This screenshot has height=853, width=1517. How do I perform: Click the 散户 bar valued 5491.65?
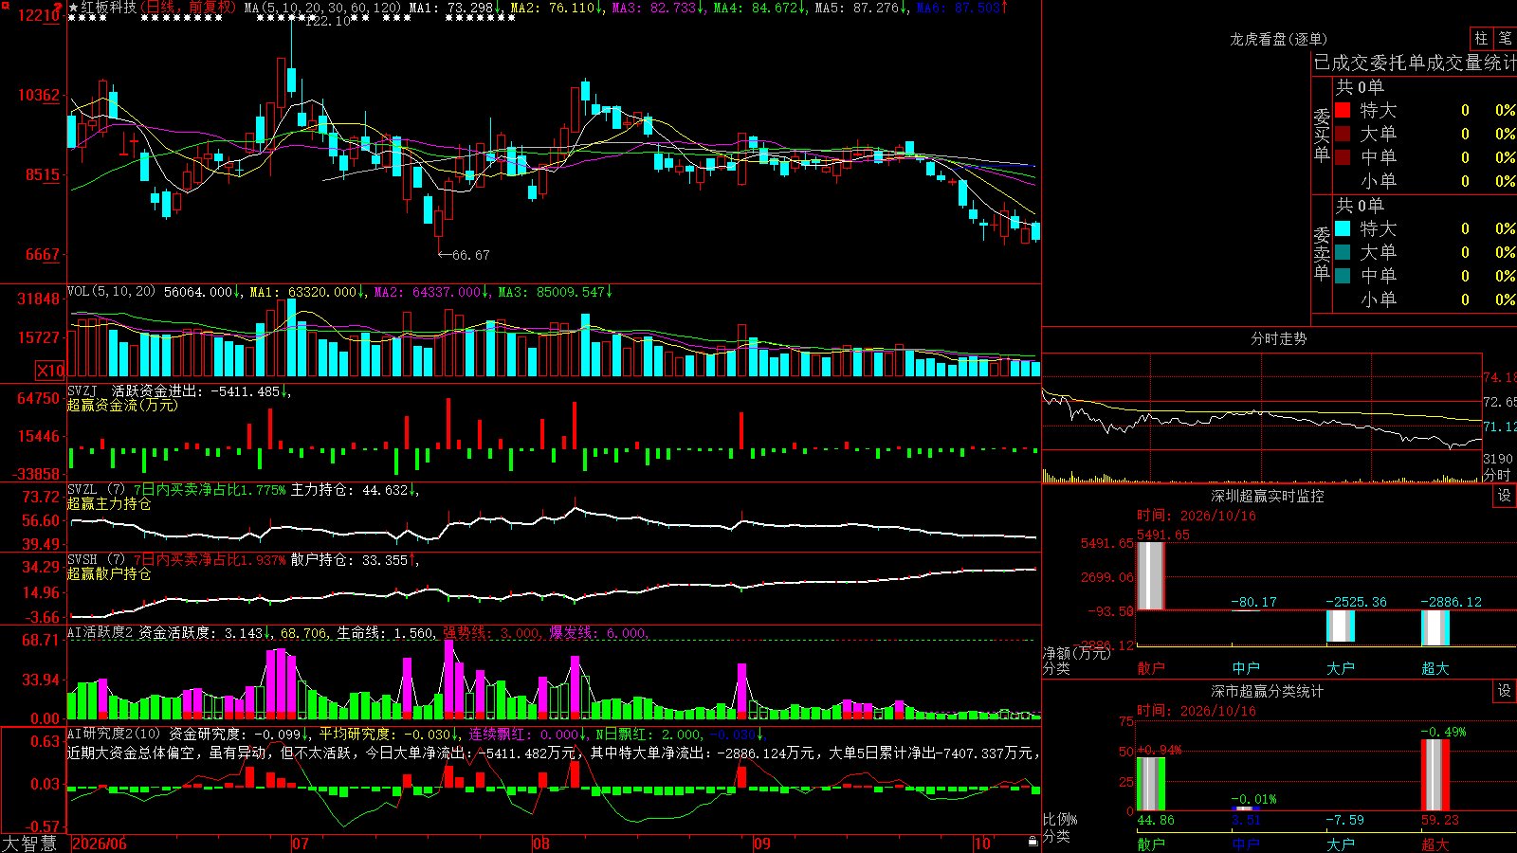click(1151, 576)
